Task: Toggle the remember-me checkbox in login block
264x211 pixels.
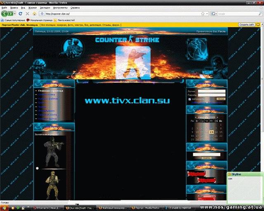Action: [x=190, y=99]
